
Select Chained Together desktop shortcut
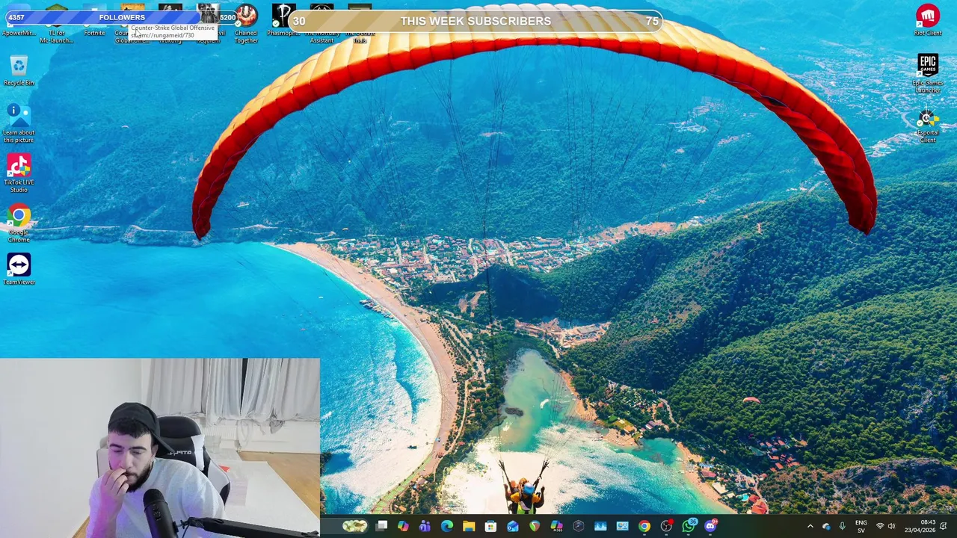point(246,23)
